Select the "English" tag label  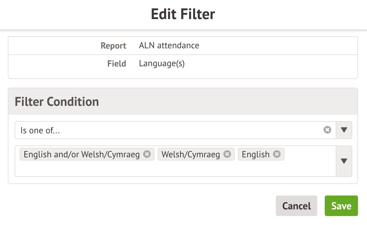point(256,154)
